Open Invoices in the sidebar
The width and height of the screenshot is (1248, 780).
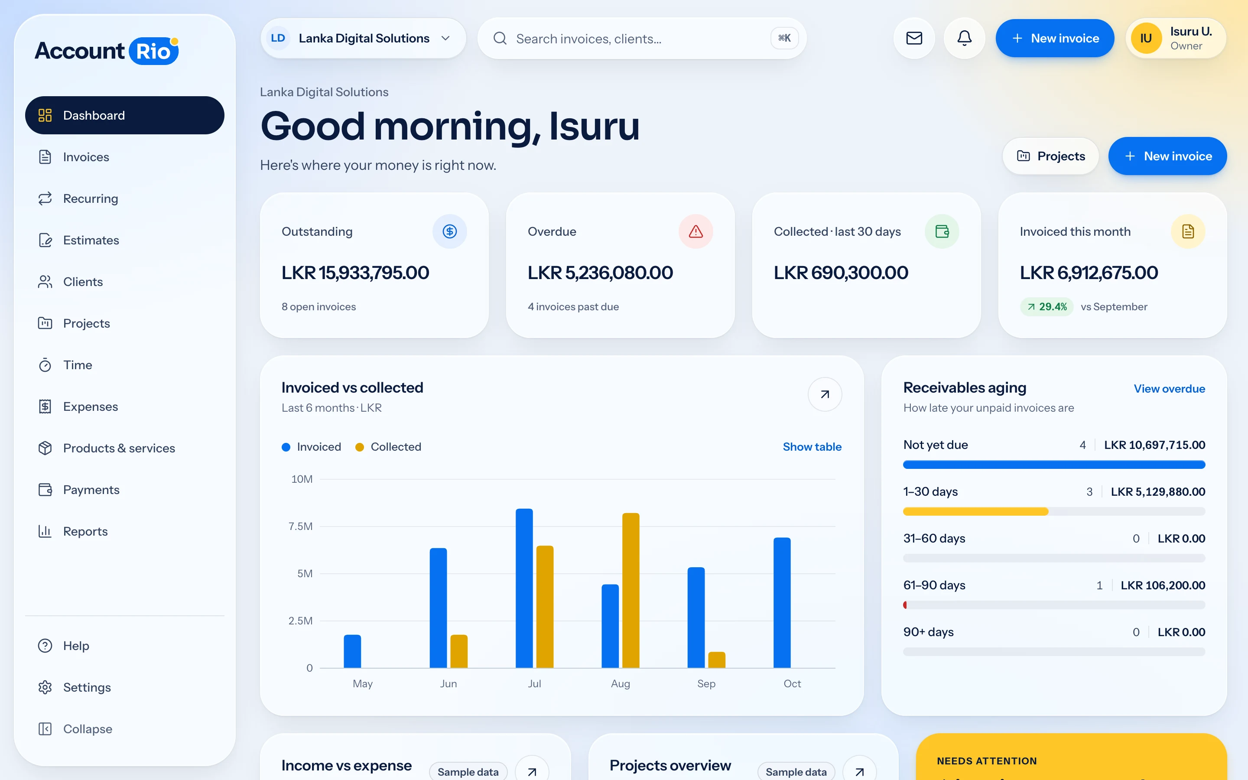click(125, 157)
